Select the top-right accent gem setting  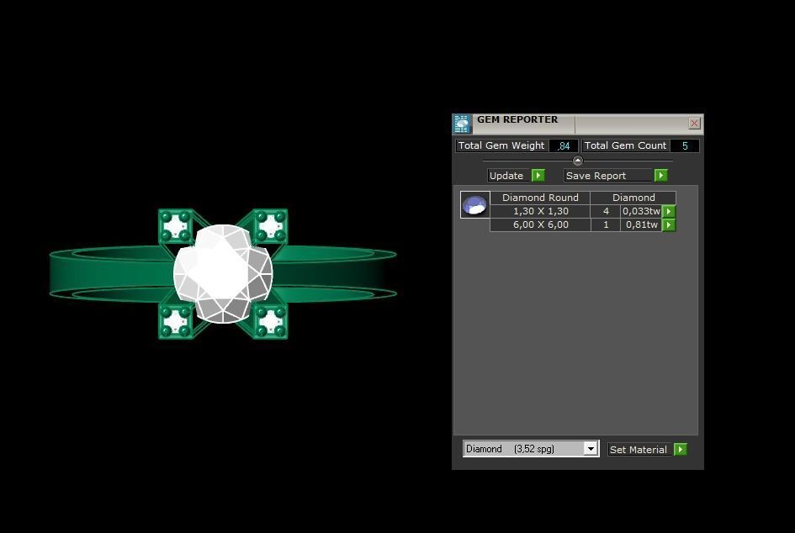point(270,225)
